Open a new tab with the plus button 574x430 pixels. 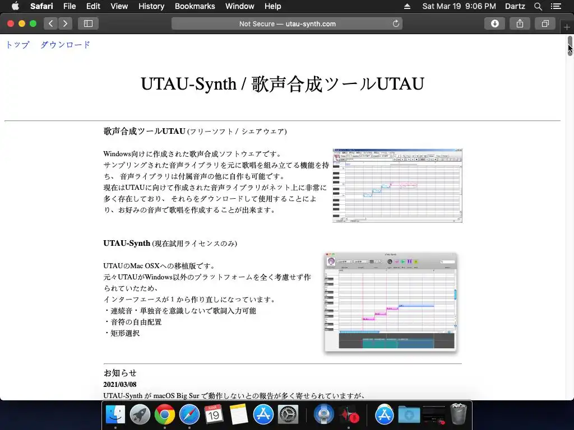567,27
